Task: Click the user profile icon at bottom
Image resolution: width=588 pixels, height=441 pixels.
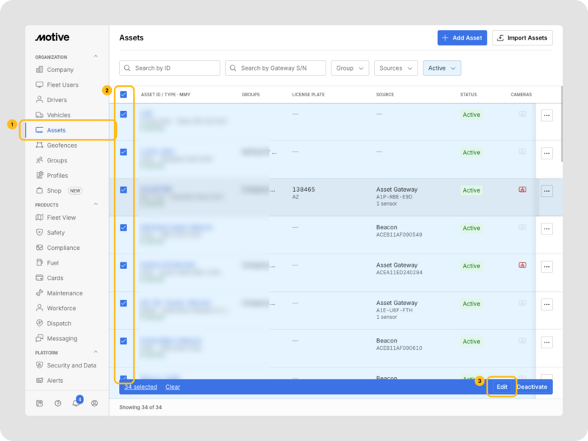Action: [x=94, y=403]
